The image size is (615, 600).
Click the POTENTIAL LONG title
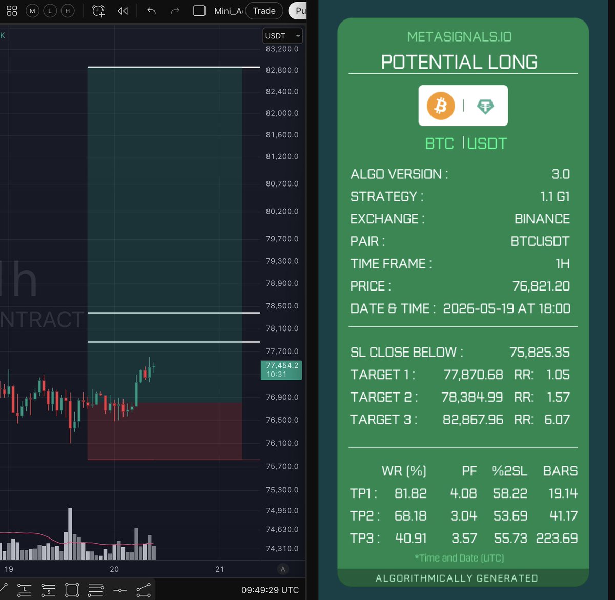[x=459, y=62]
